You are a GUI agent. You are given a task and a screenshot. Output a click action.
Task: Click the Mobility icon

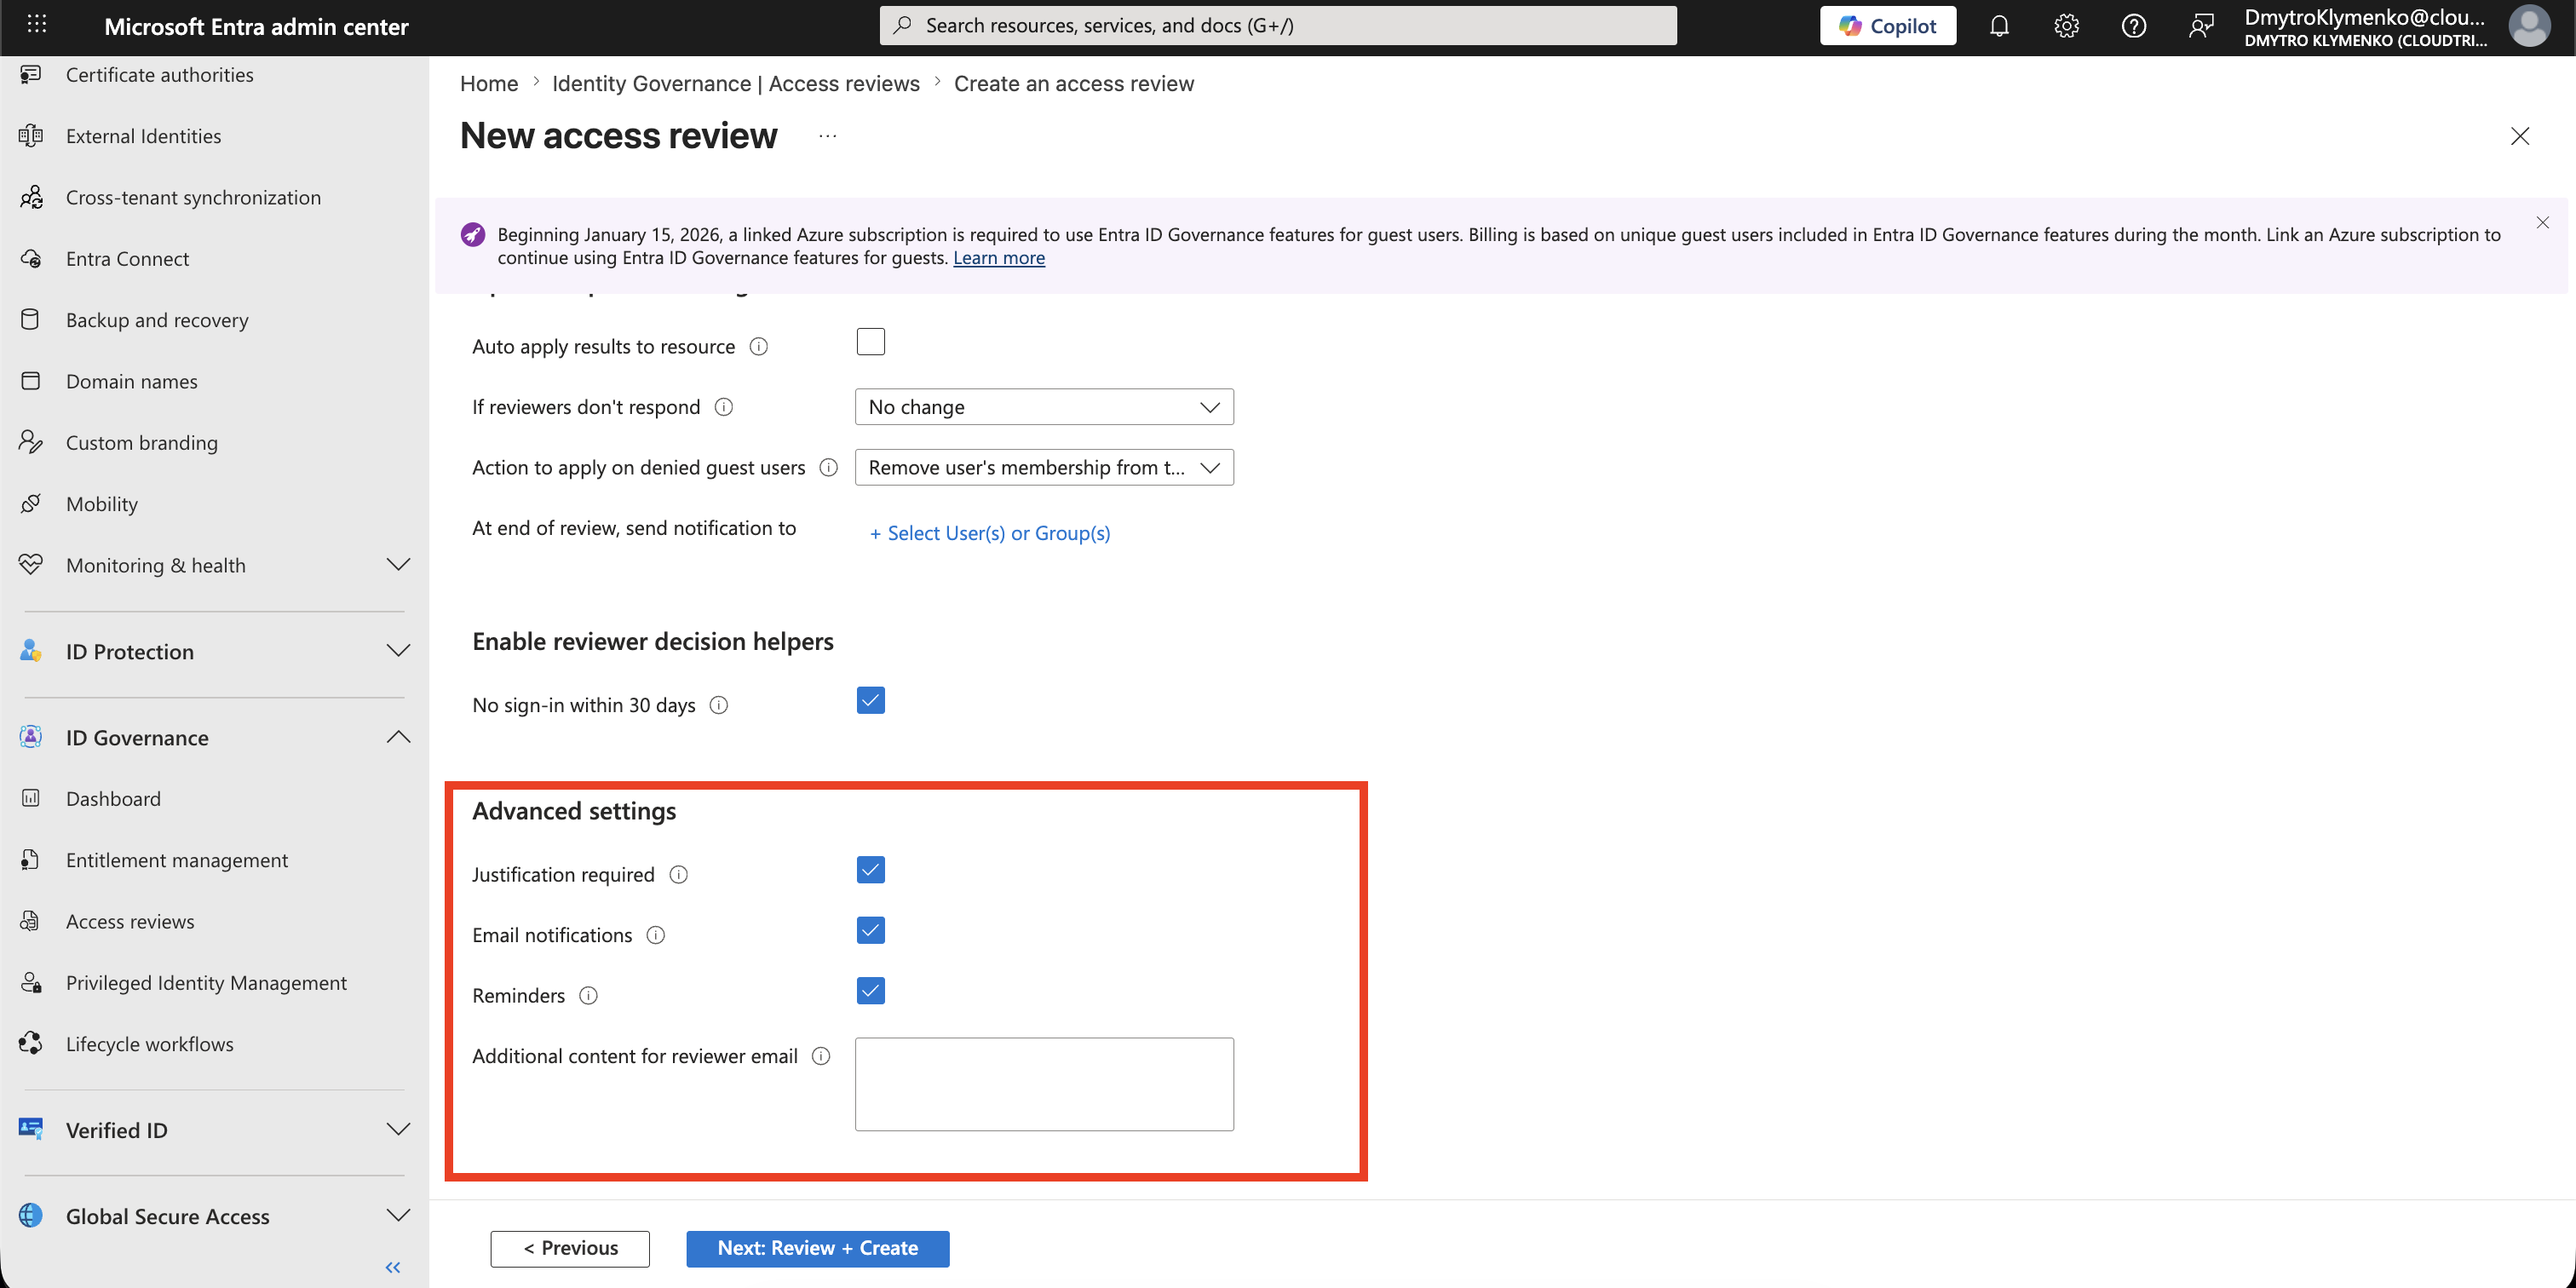tap(31, 503)
